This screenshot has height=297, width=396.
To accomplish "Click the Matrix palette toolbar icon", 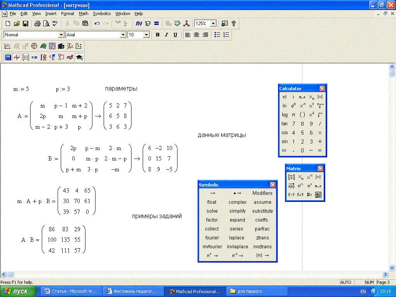I will pos(26,58).
